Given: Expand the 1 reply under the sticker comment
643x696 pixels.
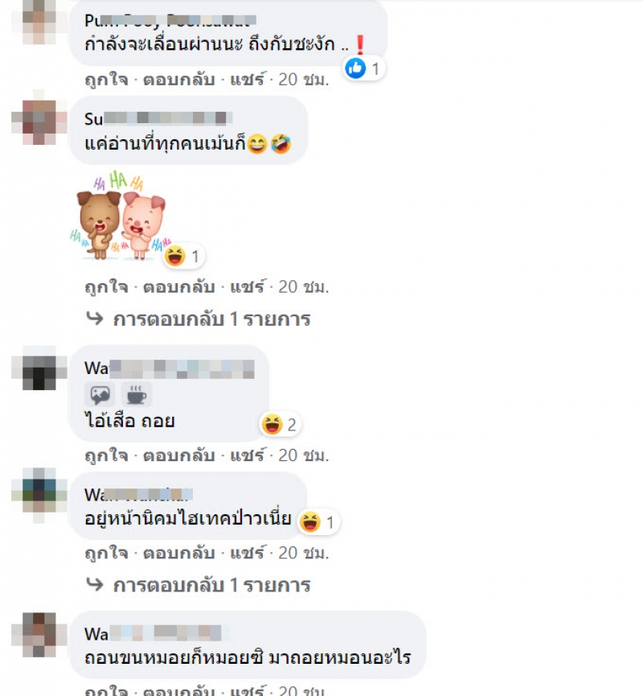Looking at the screenshot, I should tap(211, 319).
